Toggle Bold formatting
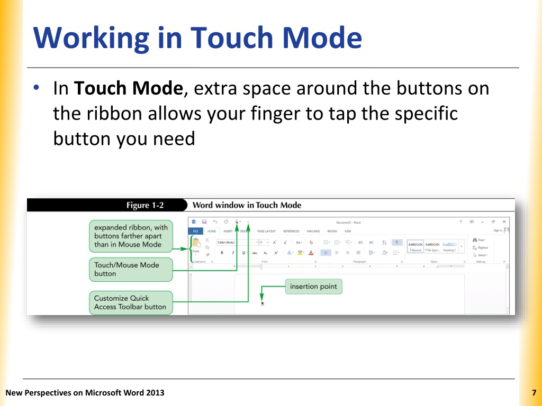 pos(222,253)
